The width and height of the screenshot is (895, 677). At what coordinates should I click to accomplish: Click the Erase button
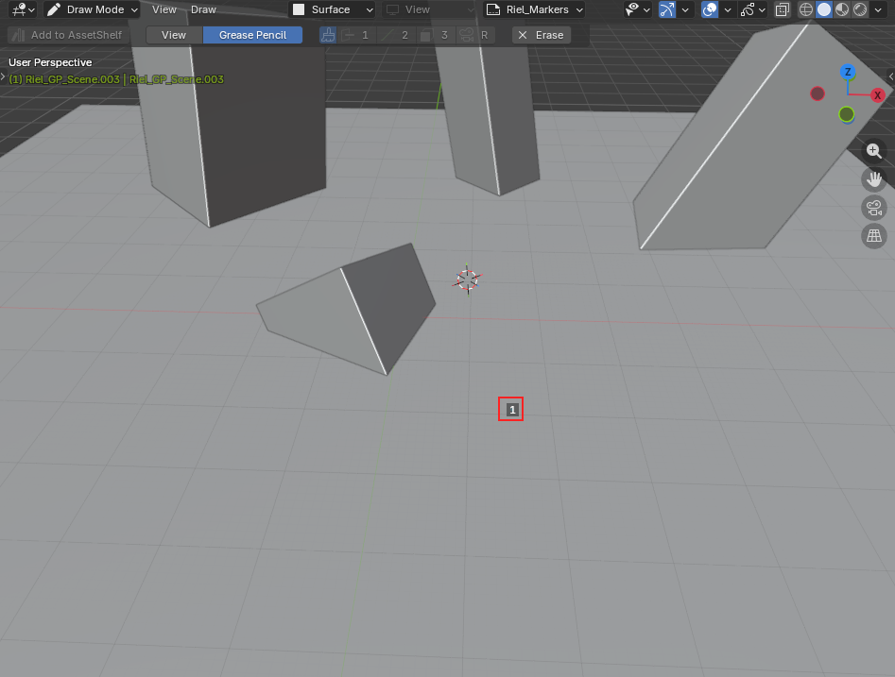point(542,35)
